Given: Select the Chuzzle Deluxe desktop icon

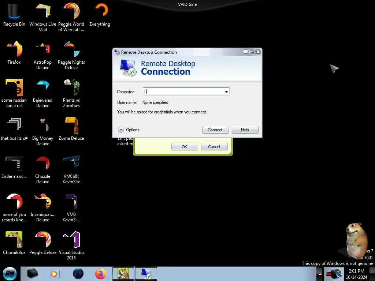Looking at the screenshot, I should [42, 170].
